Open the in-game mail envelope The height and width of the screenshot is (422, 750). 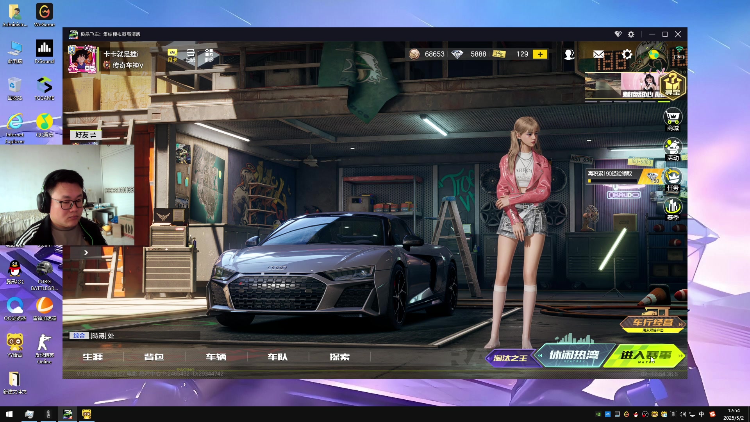point(598,54)
